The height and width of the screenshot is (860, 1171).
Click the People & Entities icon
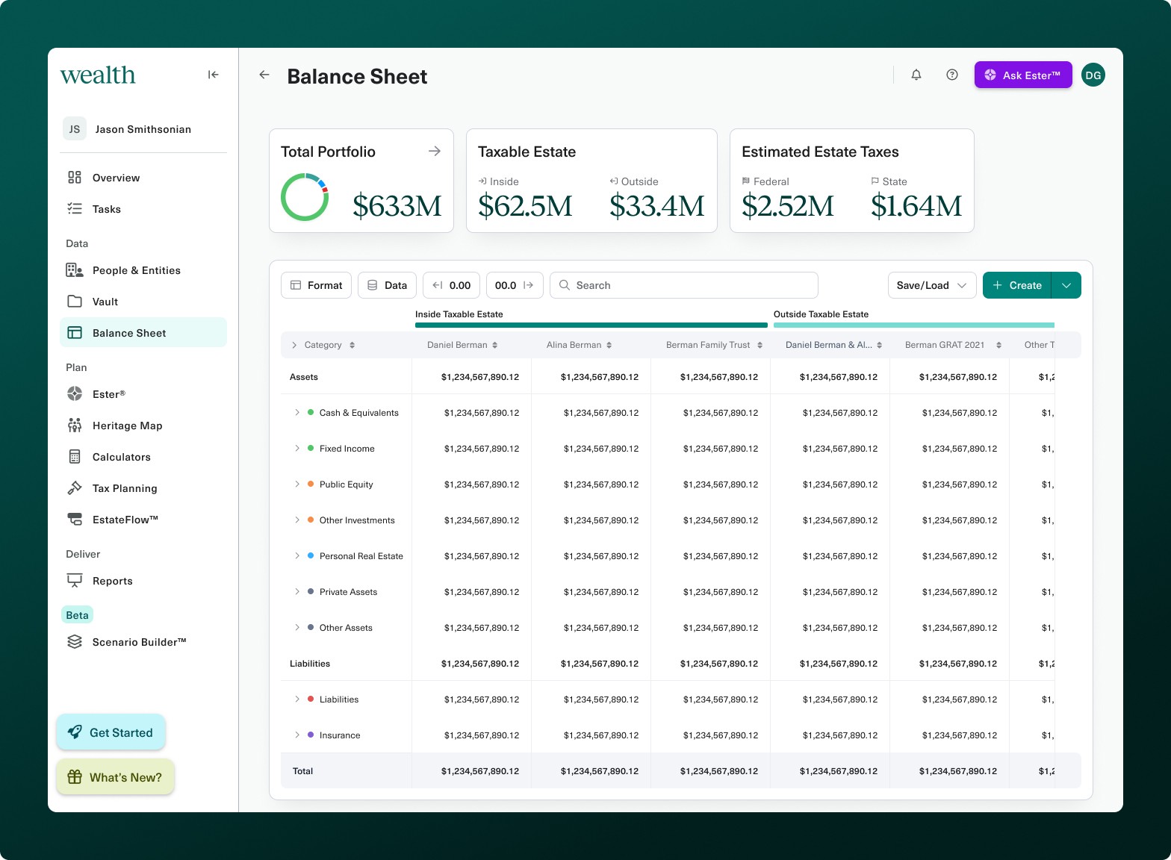[75, 270]
